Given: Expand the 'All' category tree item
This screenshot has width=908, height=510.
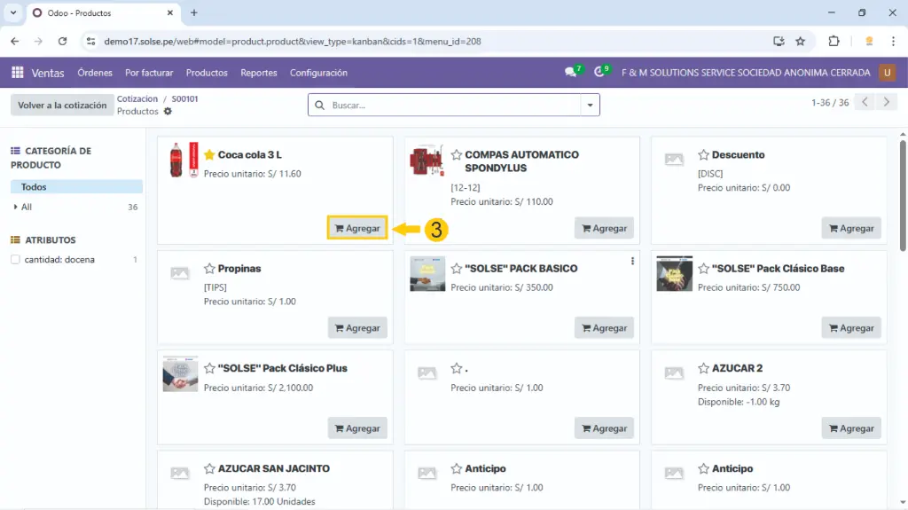Looking at the screenshot, I should [16, 207].
